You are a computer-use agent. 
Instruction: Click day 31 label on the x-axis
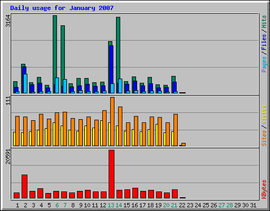point(253,205)
